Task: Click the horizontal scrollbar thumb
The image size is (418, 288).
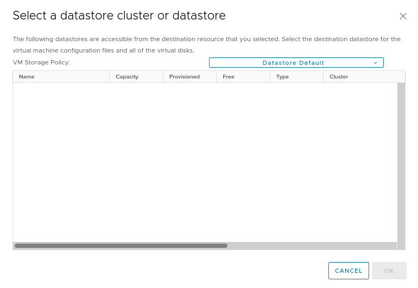Action: 121,246
